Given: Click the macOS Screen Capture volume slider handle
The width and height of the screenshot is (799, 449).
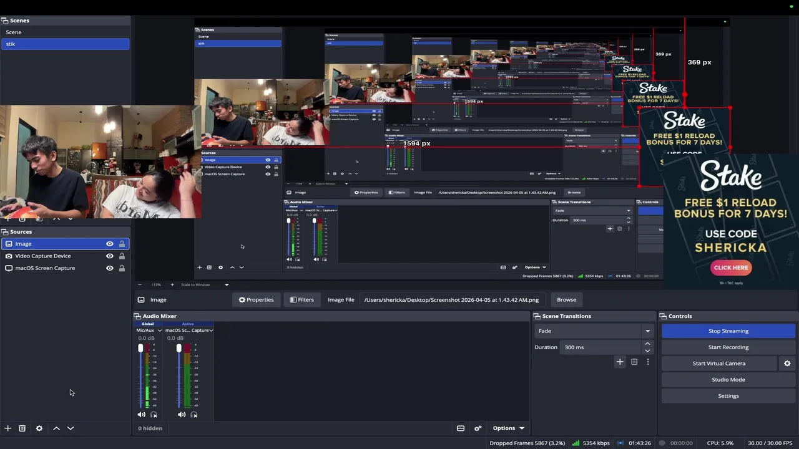Looking at the screenshot, I should point(179,348).
